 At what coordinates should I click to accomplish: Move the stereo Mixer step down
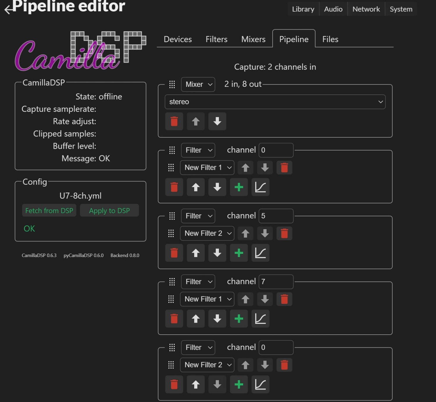(x=217, y=121)
